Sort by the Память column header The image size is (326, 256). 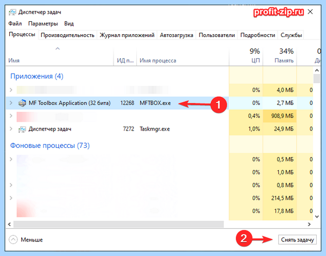coord(280,55)
